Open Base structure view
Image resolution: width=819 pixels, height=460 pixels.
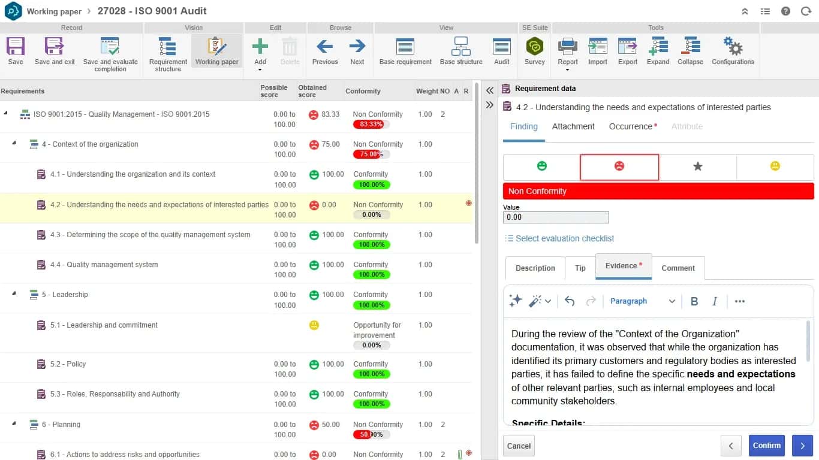point(461,47)
